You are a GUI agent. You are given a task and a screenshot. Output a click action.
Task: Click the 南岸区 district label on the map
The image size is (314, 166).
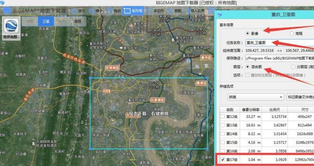(x=201, y=83)
